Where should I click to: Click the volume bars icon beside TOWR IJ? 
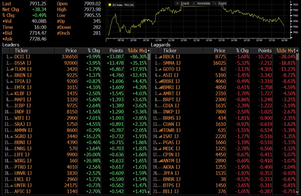[161, 130]
